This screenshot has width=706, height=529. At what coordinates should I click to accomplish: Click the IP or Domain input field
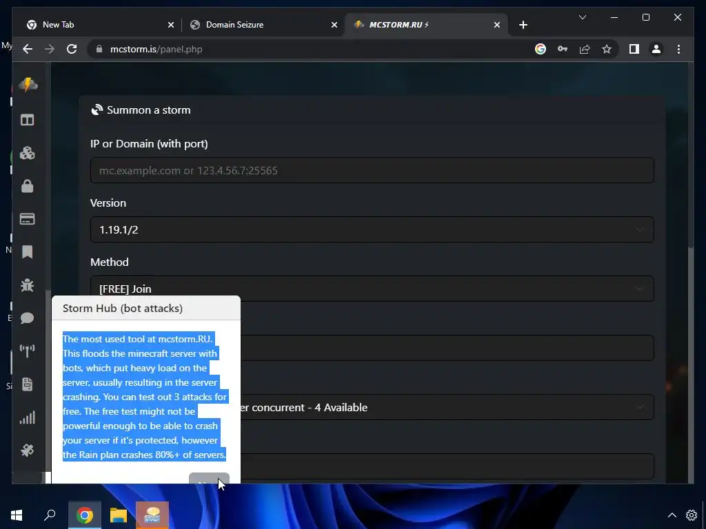coord(372,170)
